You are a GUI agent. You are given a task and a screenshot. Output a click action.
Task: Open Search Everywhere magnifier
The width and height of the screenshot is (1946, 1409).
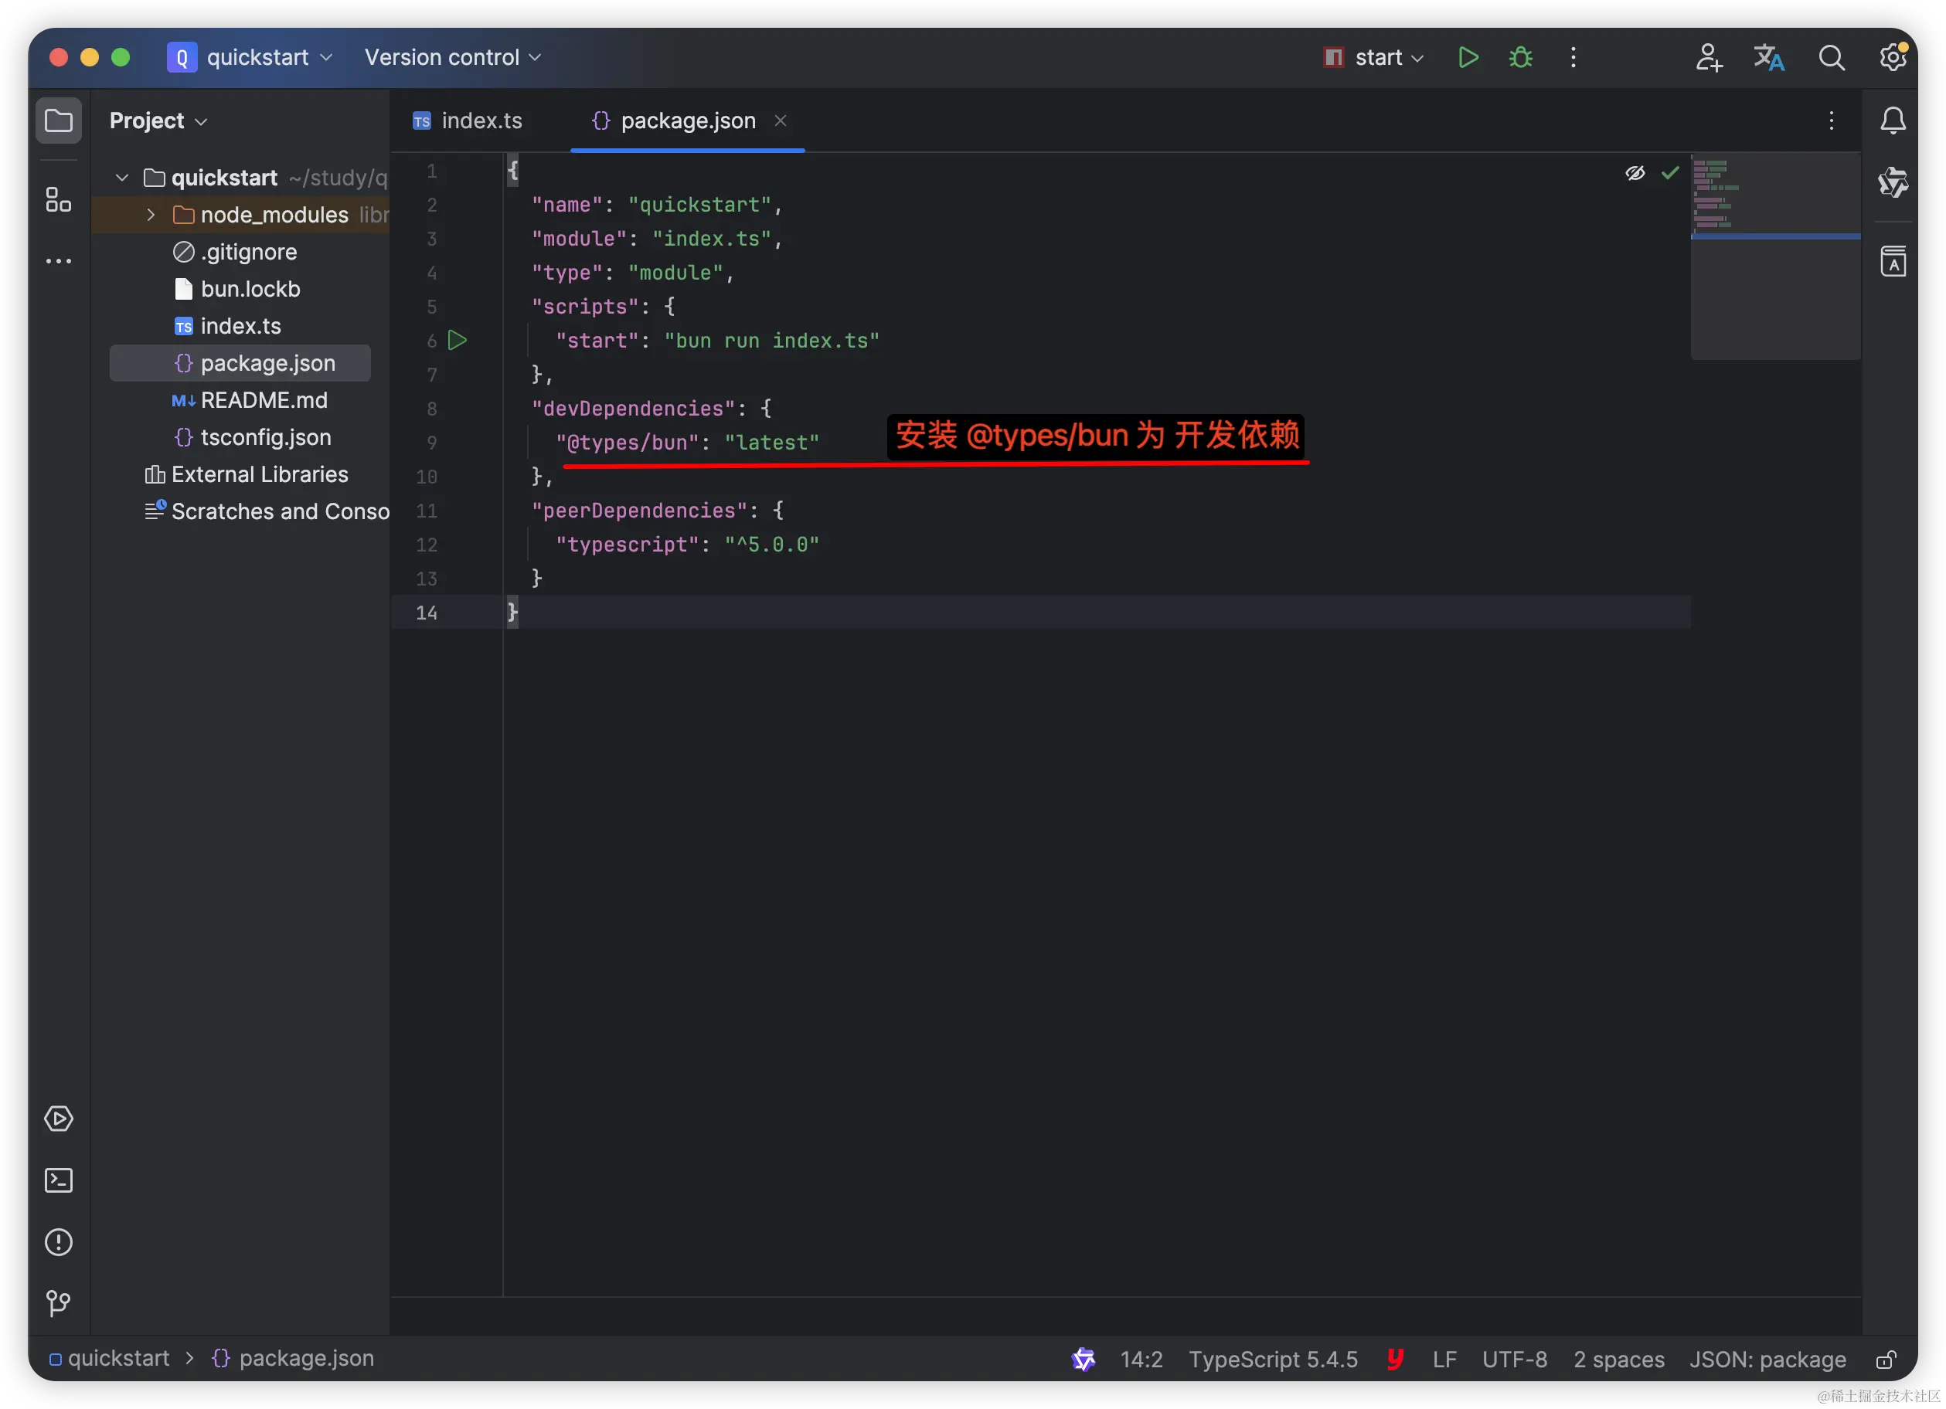[1831, 57]
